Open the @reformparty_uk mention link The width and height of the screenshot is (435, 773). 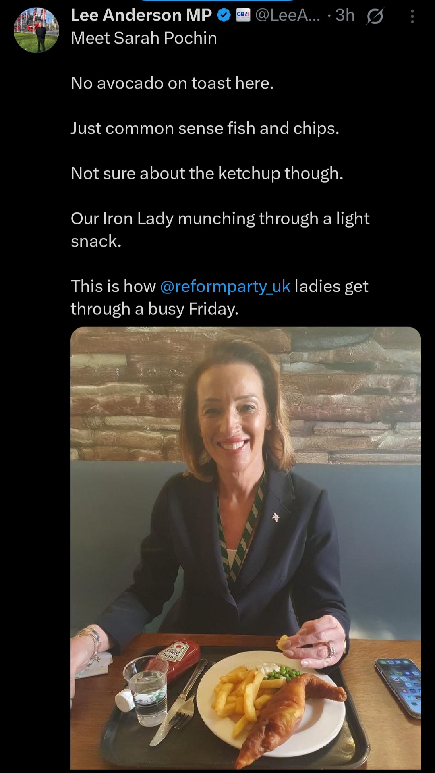coord(225,287)
